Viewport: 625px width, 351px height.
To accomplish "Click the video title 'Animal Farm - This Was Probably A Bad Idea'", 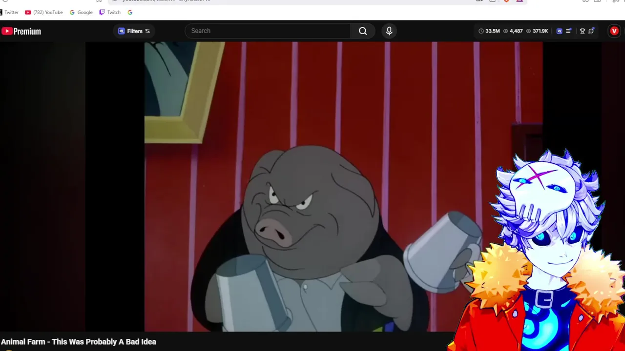I will [79, 342].
